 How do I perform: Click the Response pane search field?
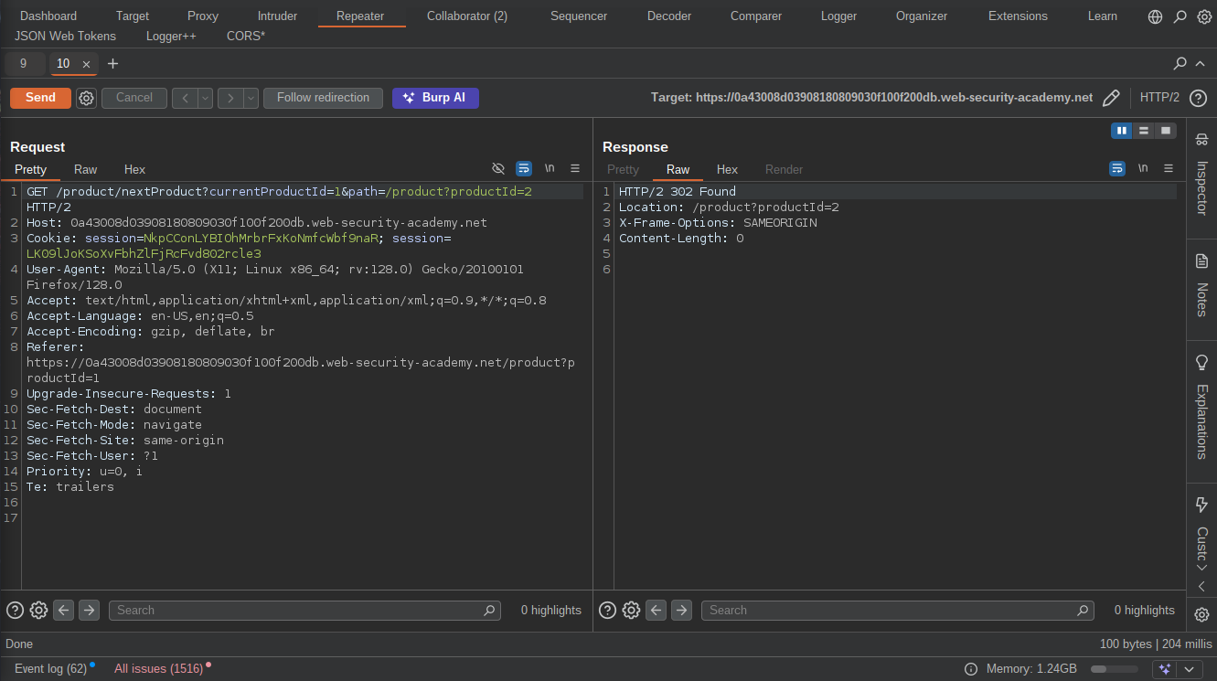pos(896,610)
